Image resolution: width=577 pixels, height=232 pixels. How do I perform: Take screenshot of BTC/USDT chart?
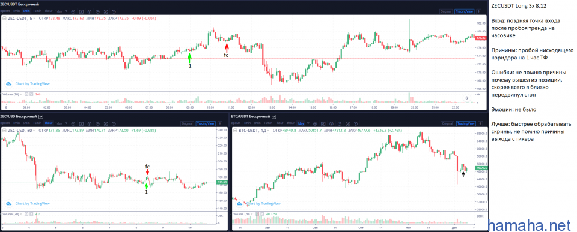(x=348, y=123)
